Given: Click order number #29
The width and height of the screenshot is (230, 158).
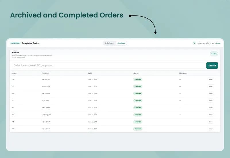Looking at the screenshot, I should 13,93.
